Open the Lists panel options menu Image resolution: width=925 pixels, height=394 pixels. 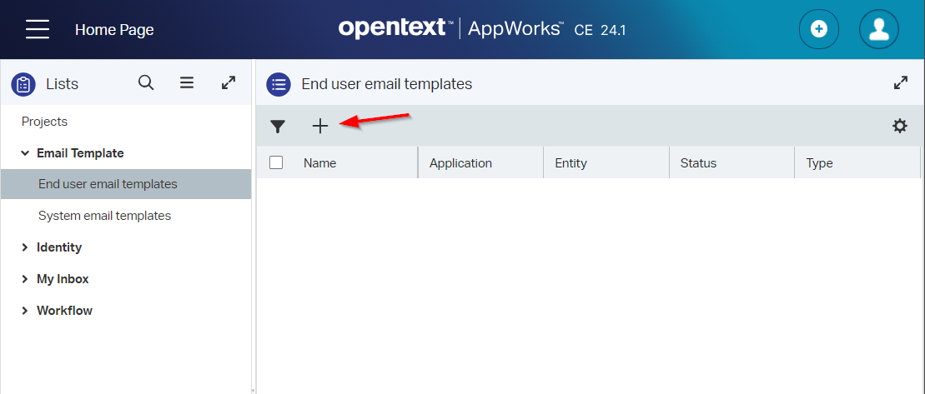187,82
